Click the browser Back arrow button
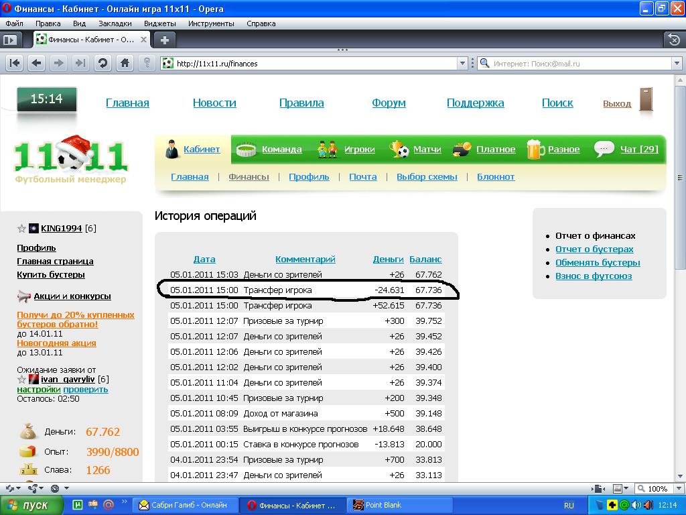Image resolution: width=686 pixels, height=515 pixels. tap(36, 63)
